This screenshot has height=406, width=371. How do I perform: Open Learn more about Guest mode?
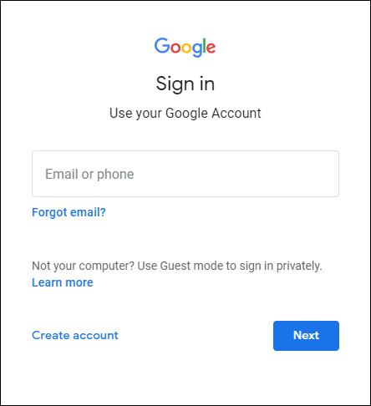point(63,282)
